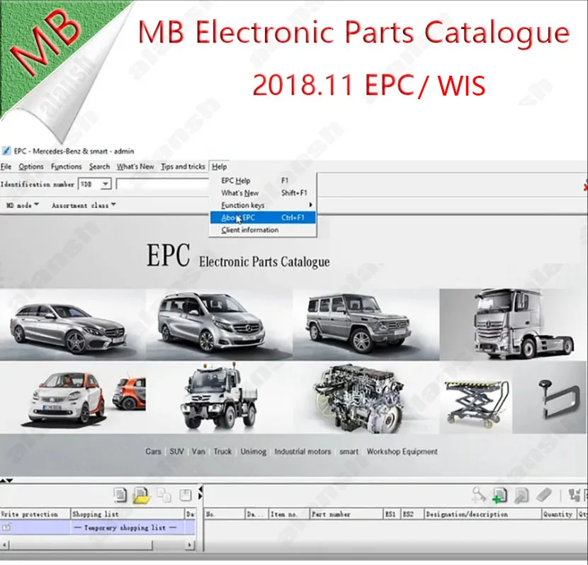
Task: Open the Tips and tricks menu
Action: click(183, 166)
